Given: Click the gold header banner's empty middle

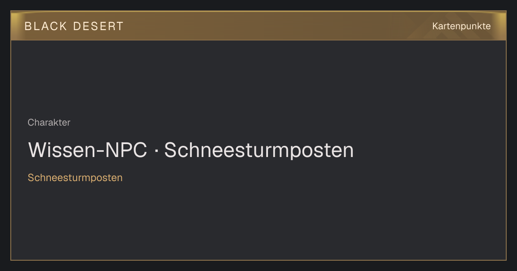Looking at the screenshot, I should pos(276,26).
